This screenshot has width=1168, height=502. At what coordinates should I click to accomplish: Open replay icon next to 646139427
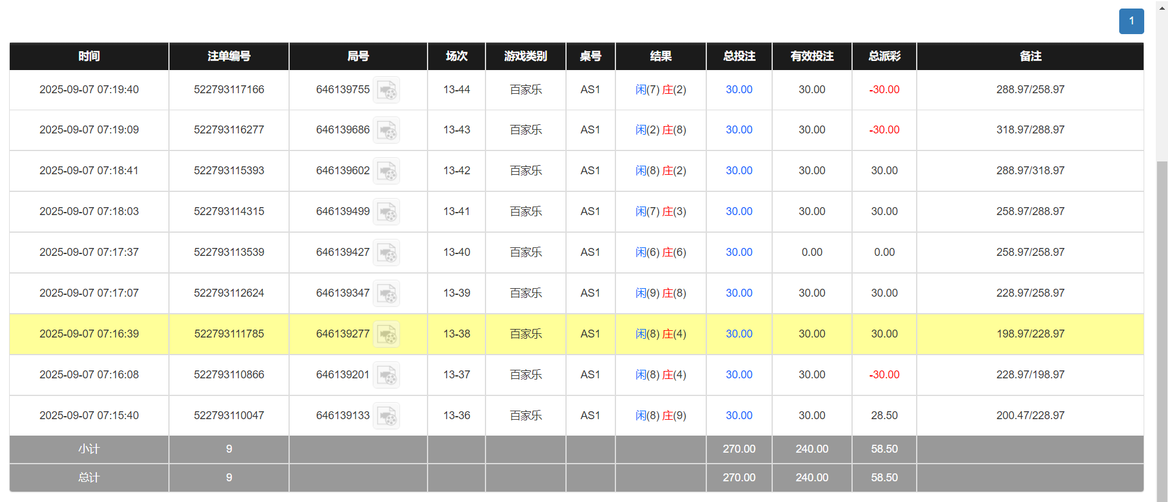(386, 253)
